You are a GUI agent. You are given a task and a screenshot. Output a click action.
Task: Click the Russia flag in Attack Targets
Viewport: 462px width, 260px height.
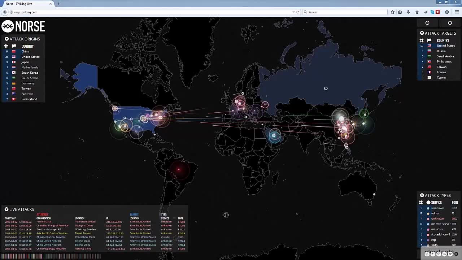coord(429,51)
